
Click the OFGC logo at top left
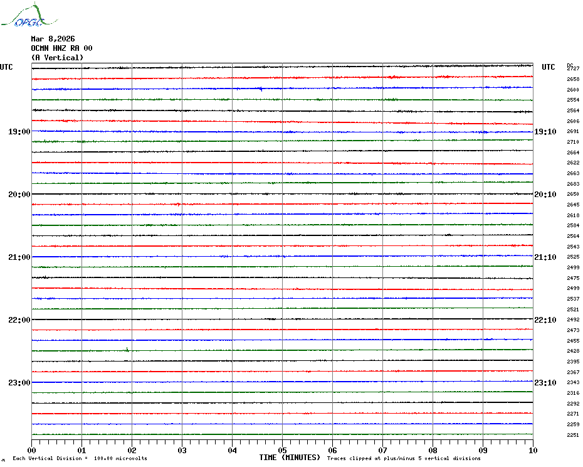[x=29, y=15]
